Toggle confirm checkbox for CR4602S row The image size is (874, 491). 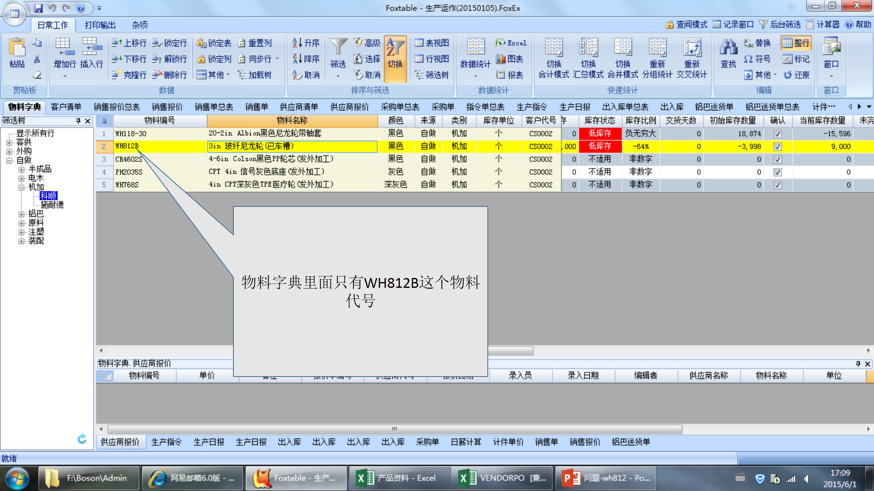777,159
